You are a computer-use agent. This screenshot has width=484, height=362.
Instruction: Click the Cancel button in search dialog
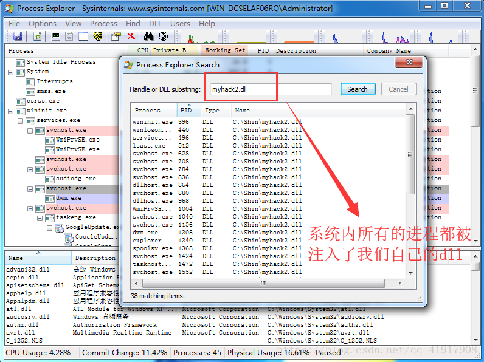tap(398, 89)
